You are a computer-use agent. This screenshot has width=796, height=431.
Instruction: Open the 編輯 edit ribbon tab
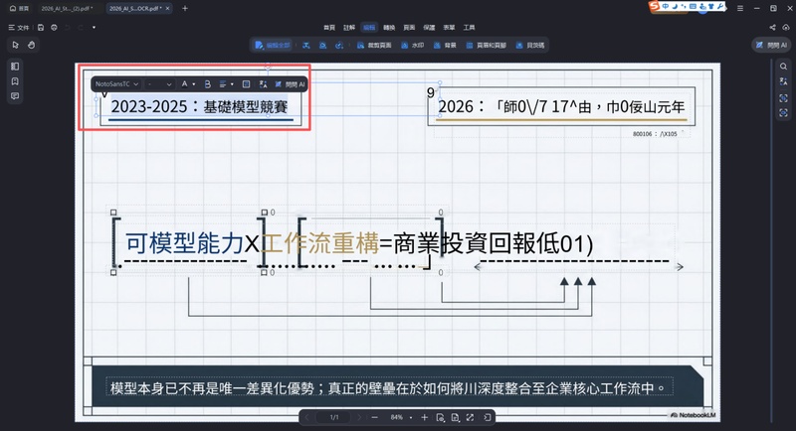coord(369,28)
